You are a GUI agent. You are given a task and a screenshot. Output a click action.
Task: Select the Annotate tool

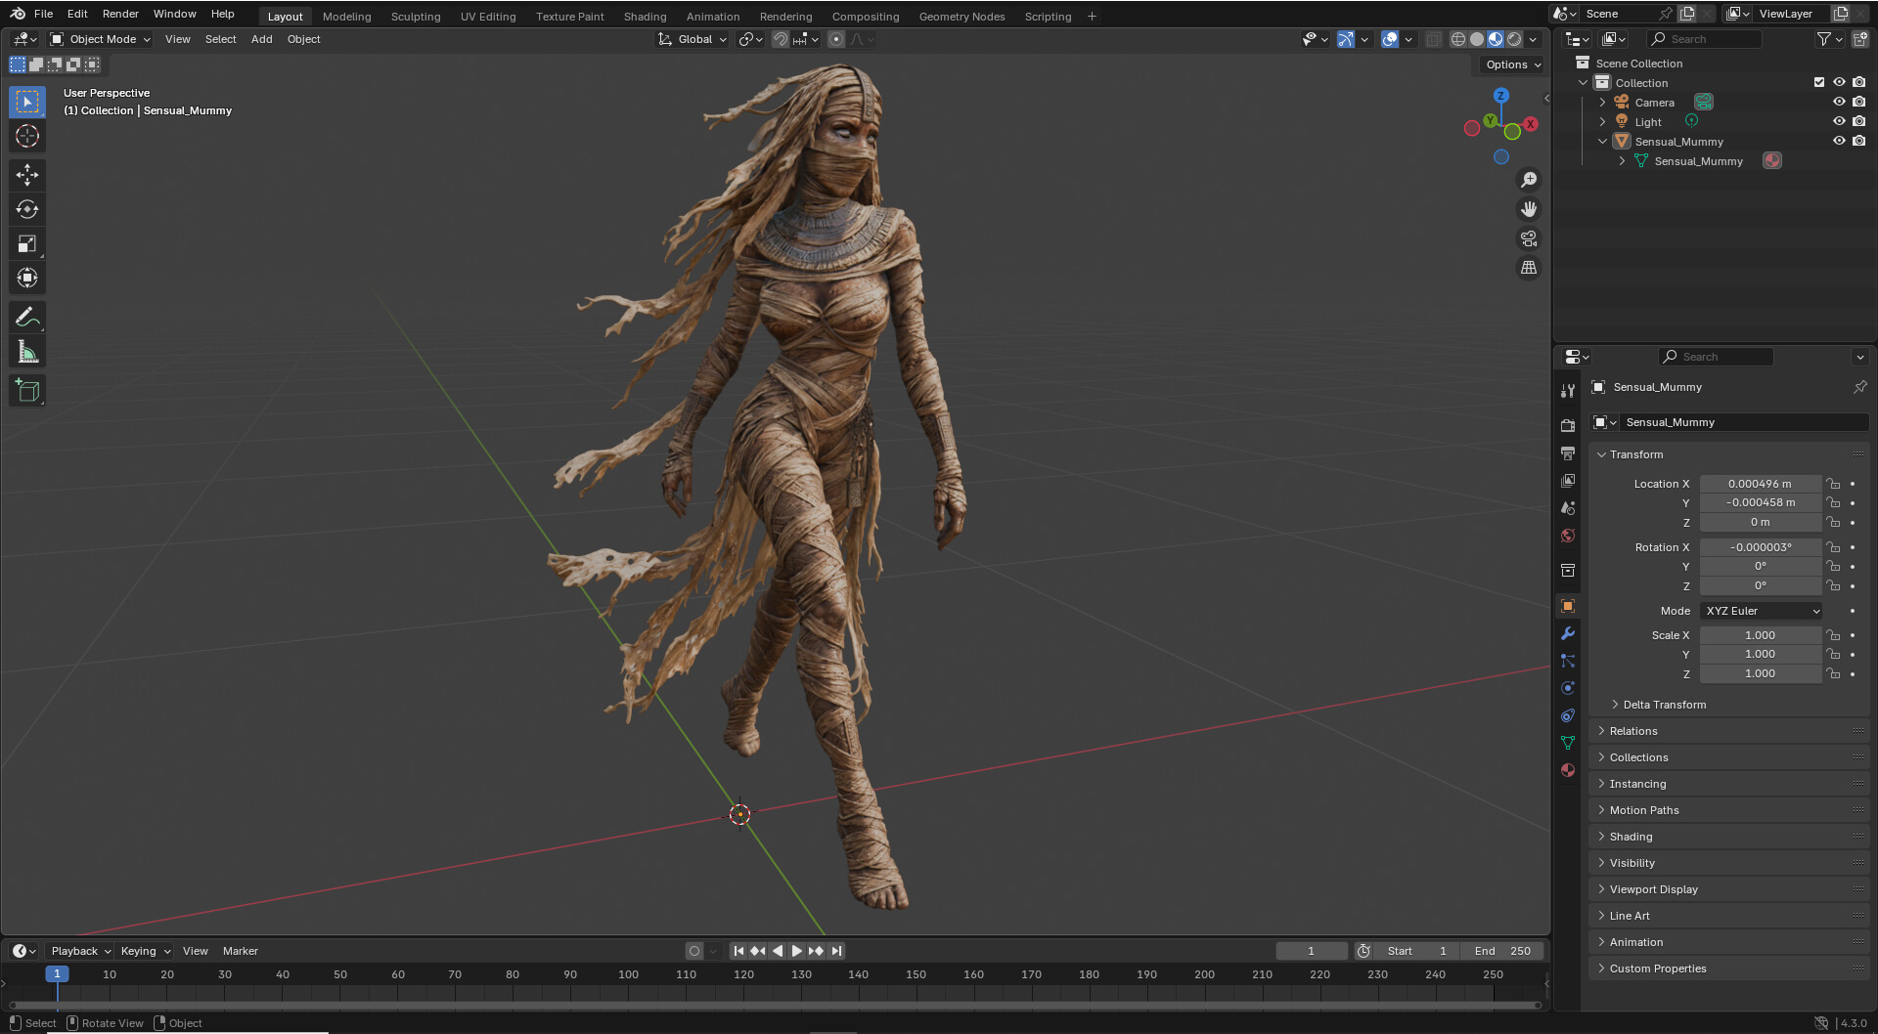click(x=27, y=317)
